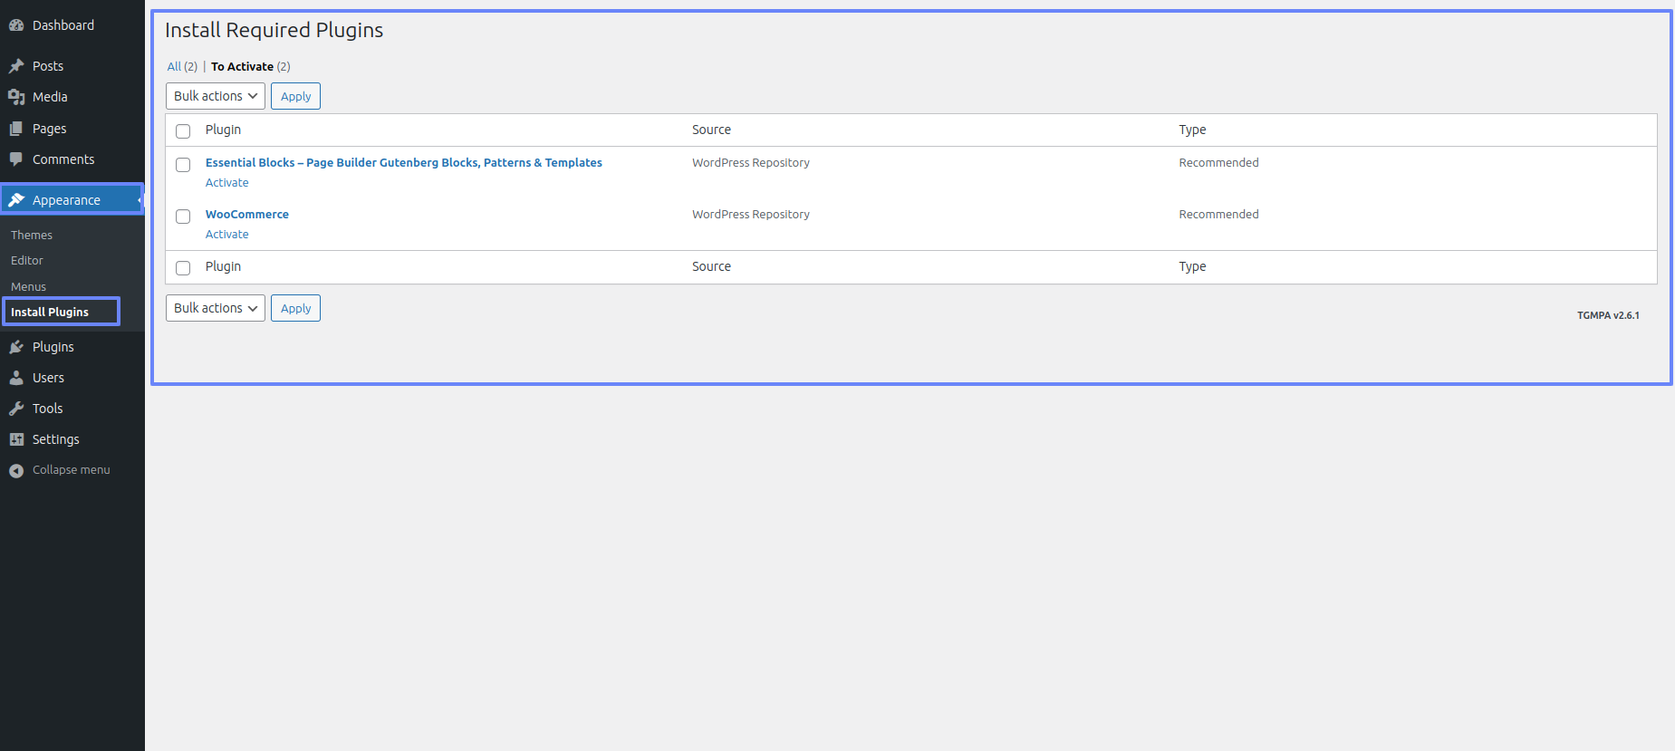Click the Appearance paintbrush icon

pyautogui.click(x=16, y=200)
